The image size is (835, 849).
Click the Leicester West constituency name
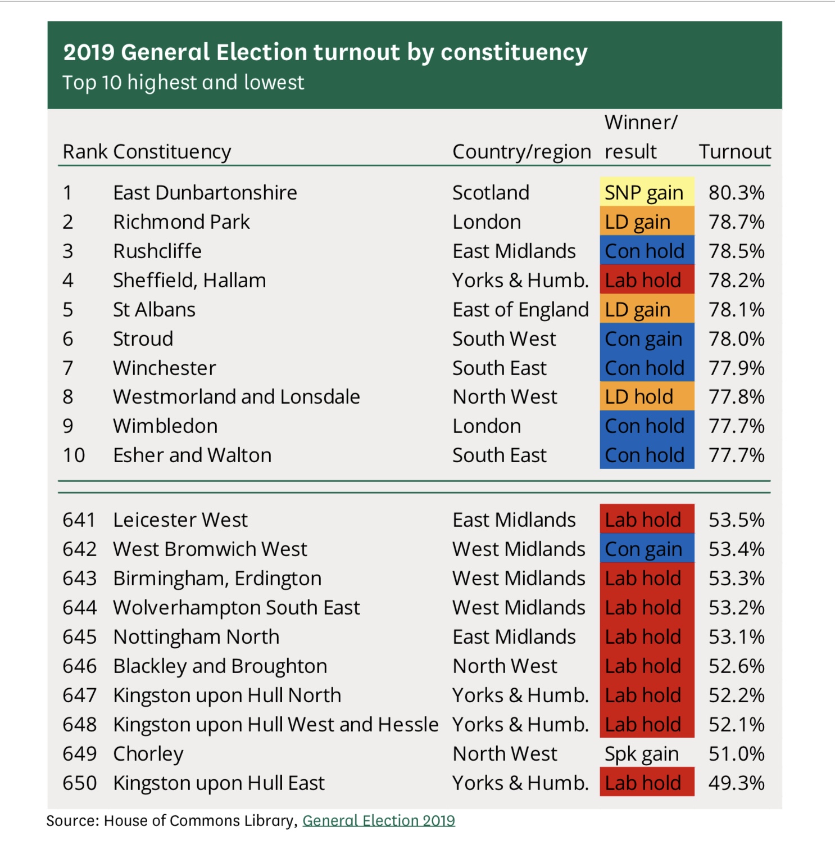(x=180, y=520)
